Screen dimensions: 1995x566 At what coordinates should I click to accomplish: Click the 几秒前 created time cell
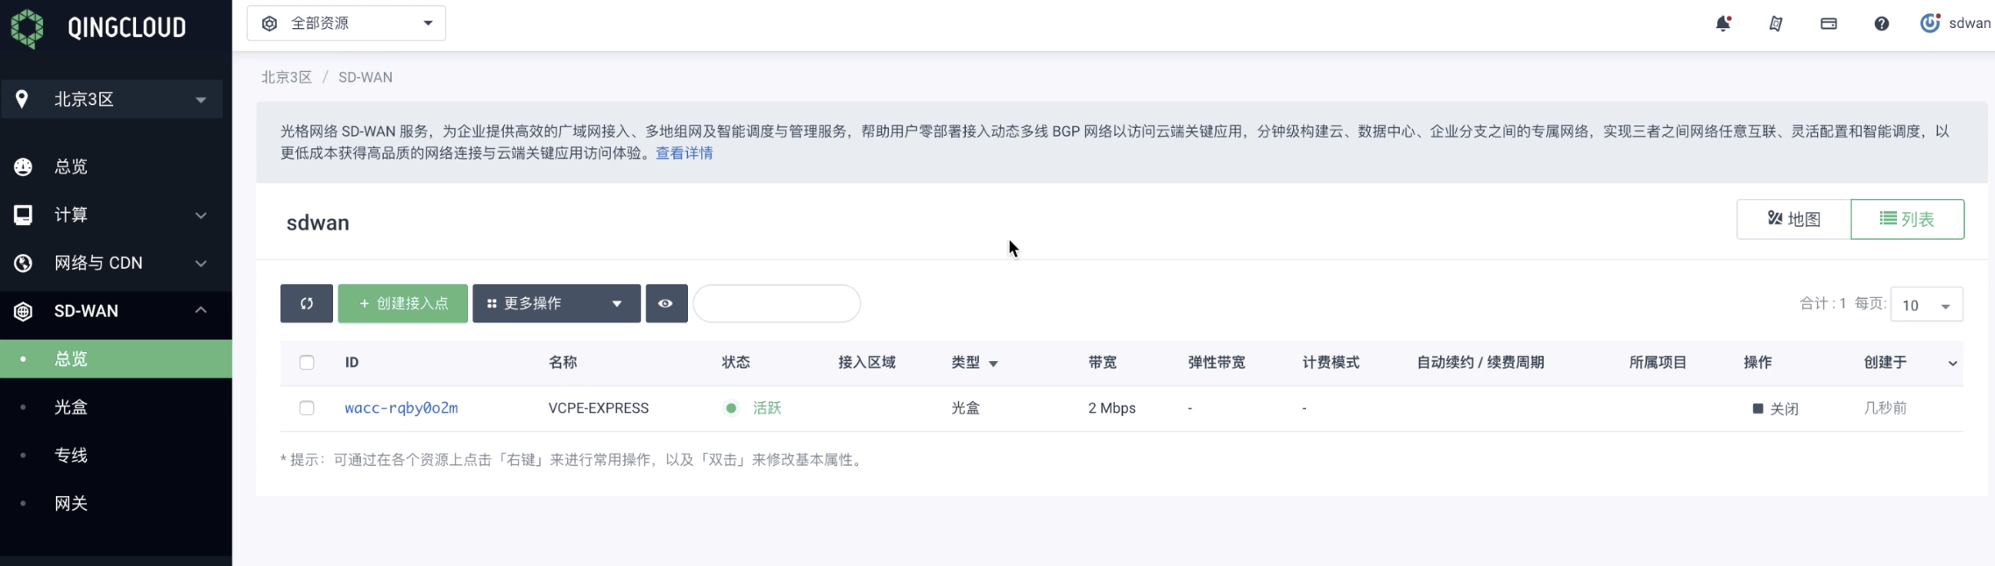pyautogui.click(x=1885, y=408)
